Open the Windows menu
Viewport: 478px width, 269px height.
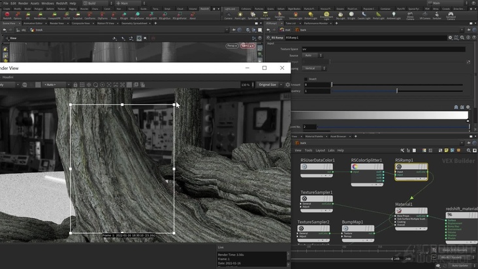[48, 3]
